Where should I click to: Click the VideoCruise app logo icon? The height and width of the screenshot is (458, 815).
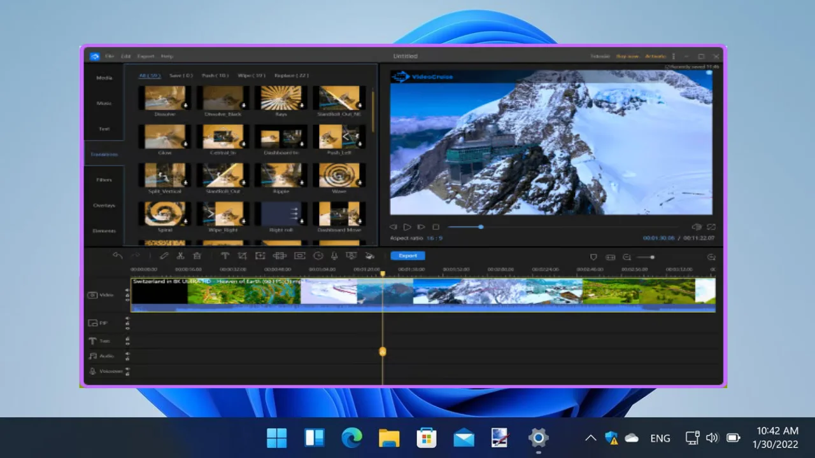[94, 56]
